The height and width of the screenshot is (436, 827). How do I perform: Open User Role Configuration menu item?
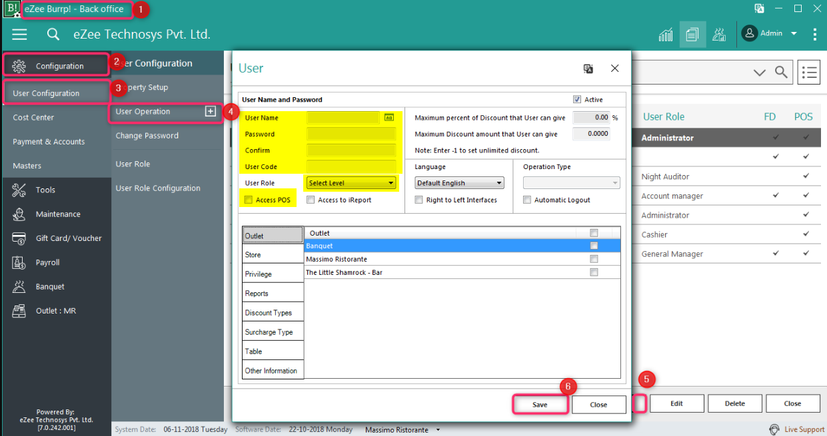(158, 188)
